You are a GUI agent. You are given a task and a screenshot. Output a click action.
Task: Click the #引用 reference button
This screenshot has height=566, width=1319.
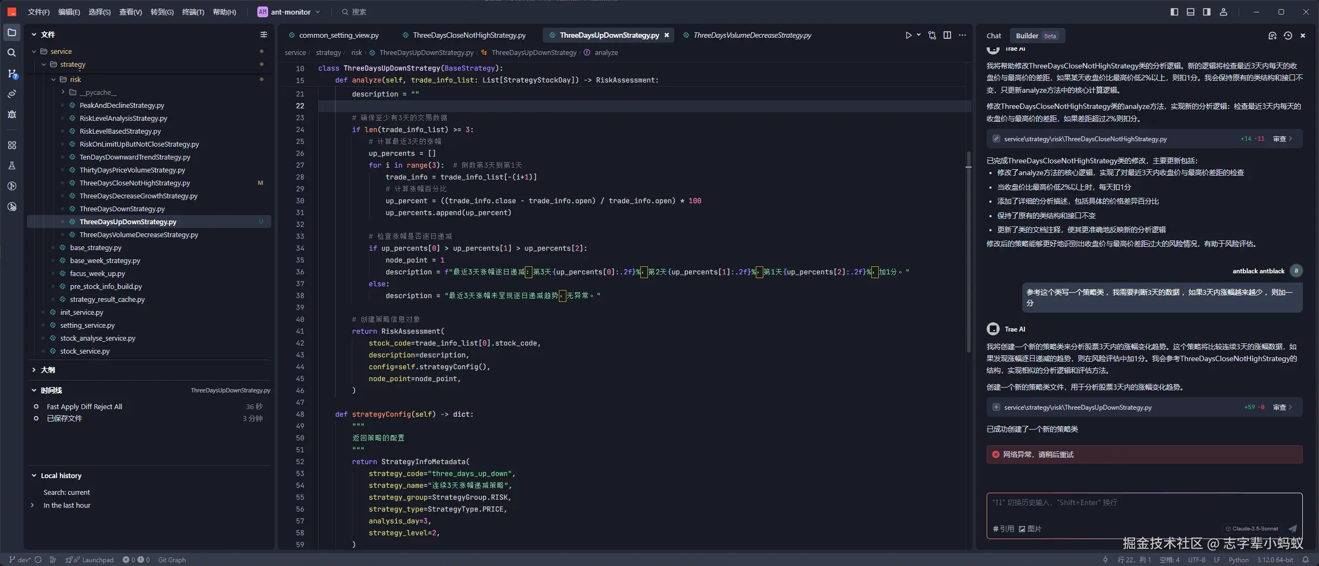click(1003, 529)
